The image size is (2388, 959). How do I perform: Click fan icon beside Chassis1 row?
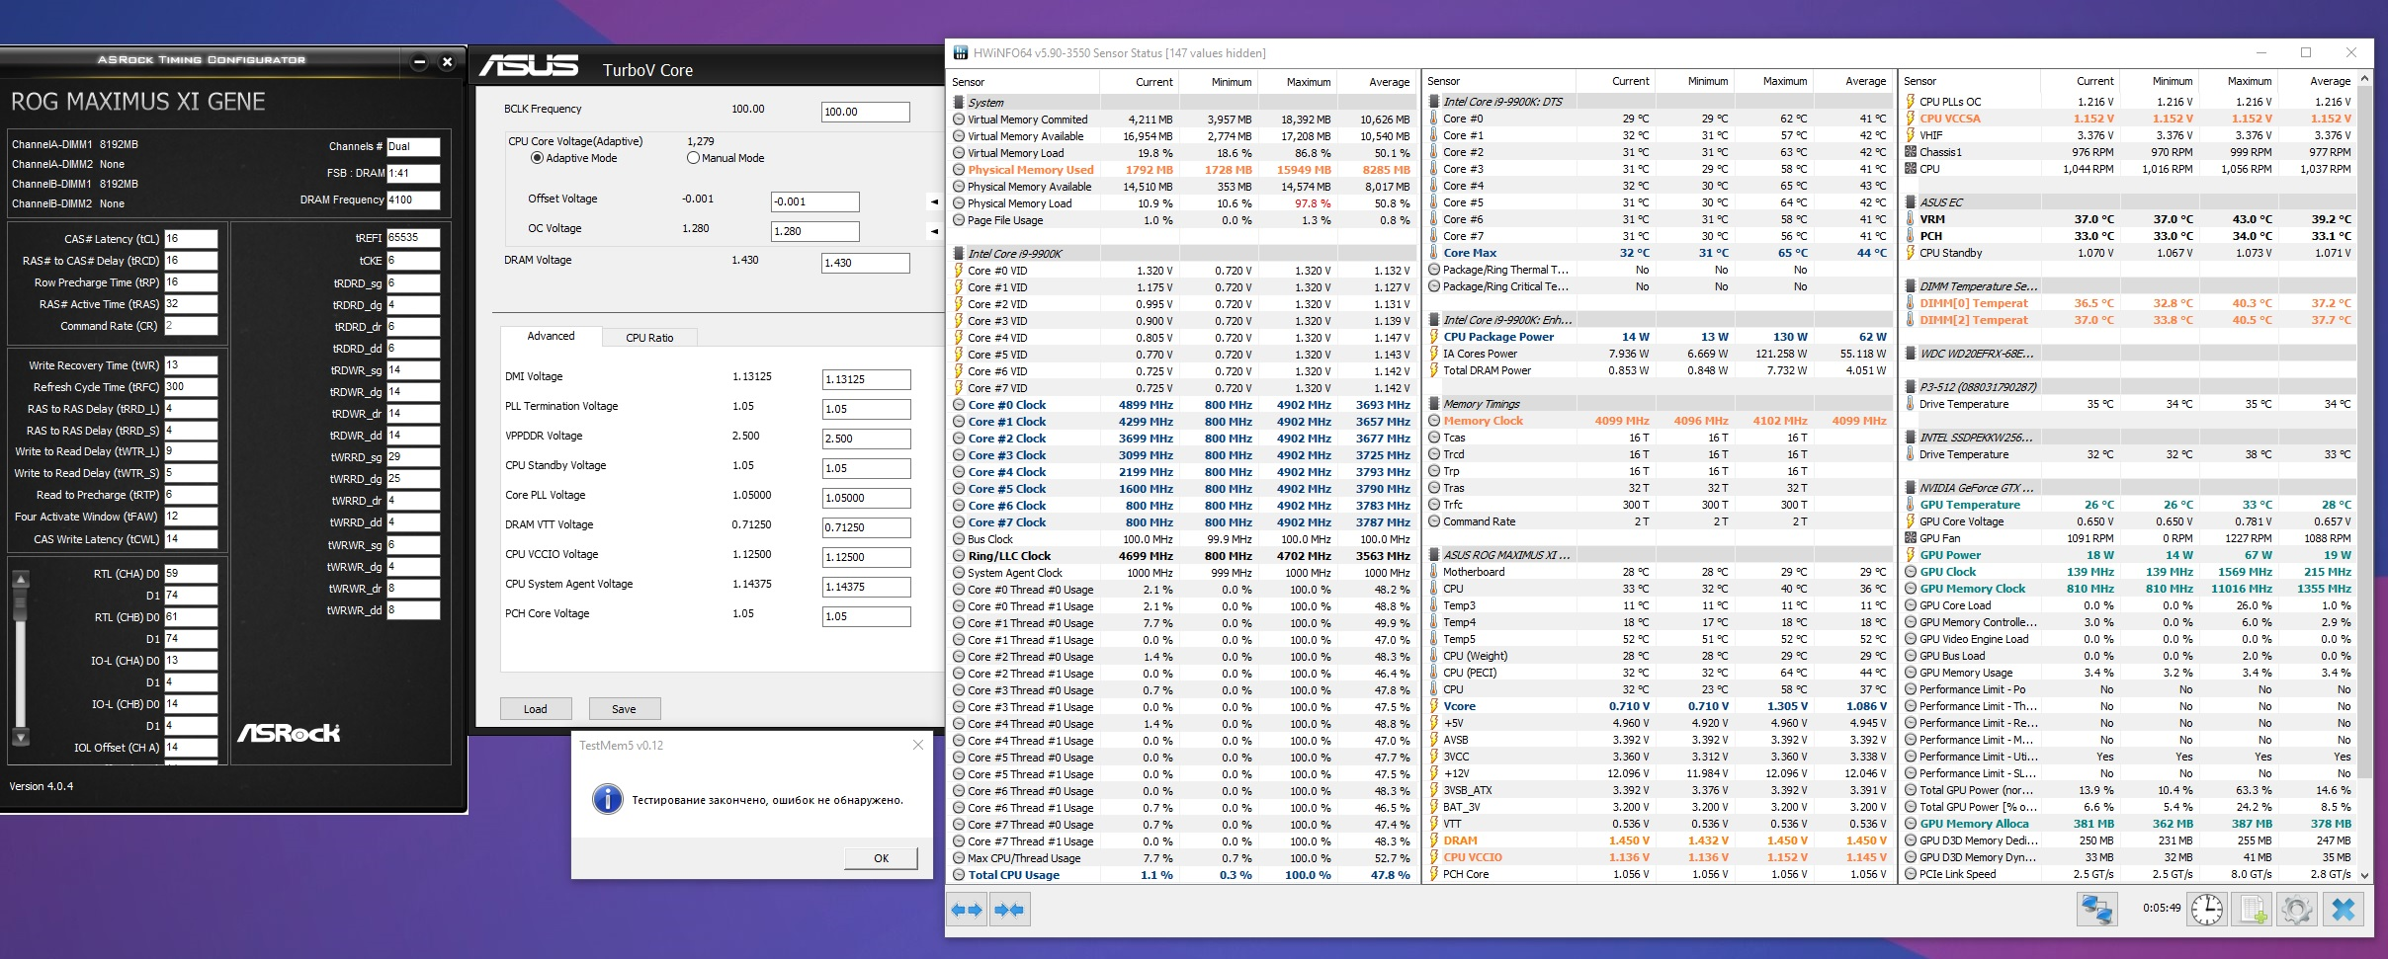1910,152
